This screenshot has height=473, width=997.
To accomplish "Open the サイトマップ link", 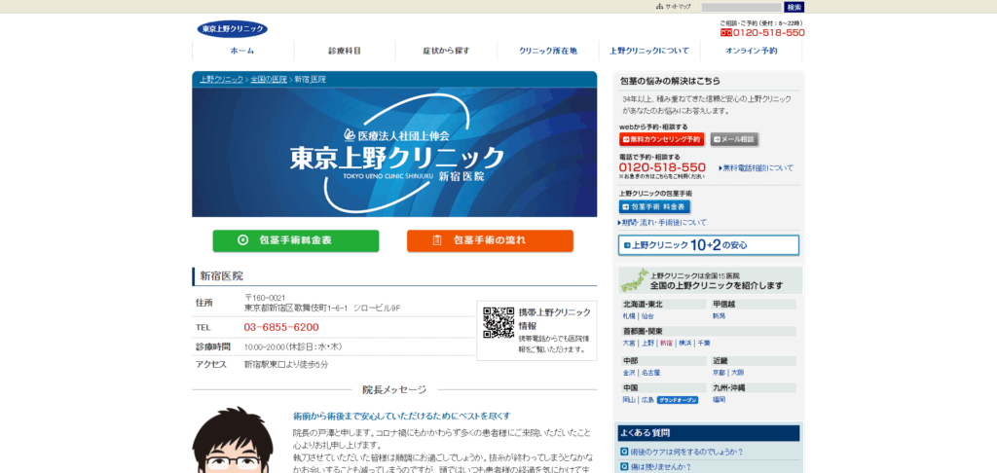I will [x=678, y=7].
